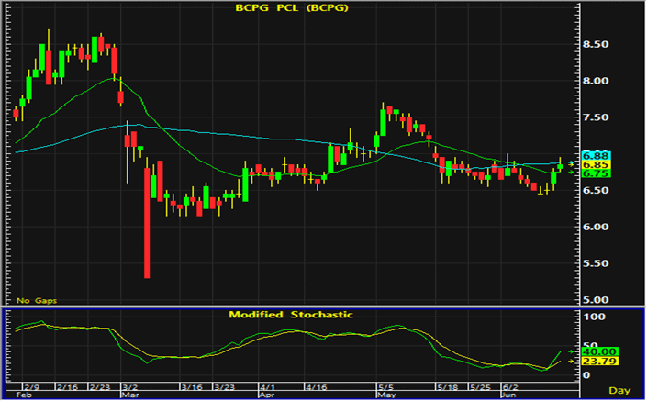Image resolution: width=647 pixels, height=401 pixels.
Task: Click the 3/16 date marker
Action: 192,387
